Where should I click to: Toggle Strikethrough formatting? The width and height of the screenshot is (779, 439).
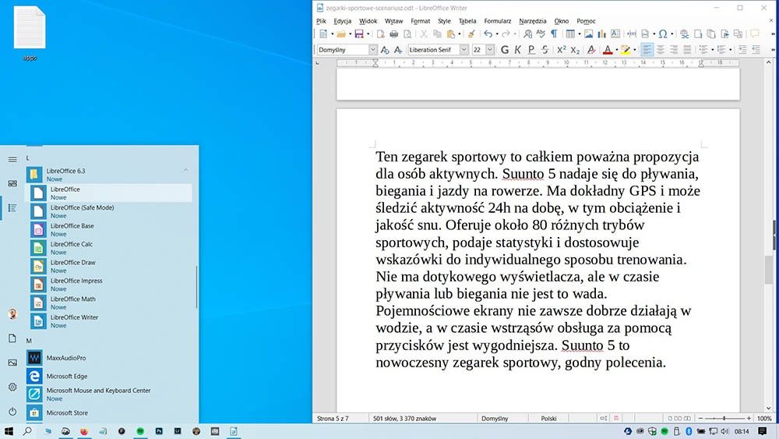(x=545, y=50)
